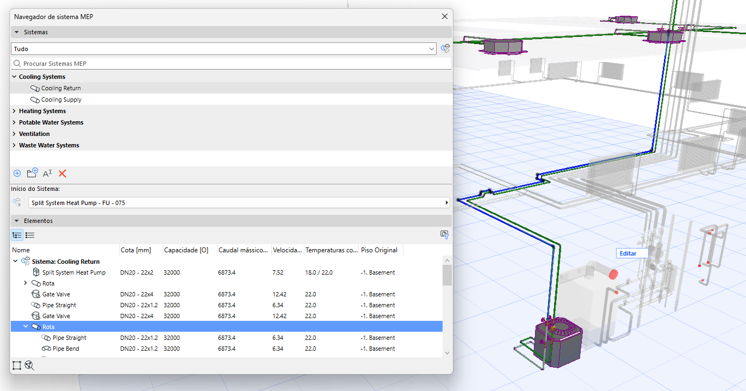The height and width of the screenshot is (391, 746).
Task: Click the new system folder icon
Action: 32,173
